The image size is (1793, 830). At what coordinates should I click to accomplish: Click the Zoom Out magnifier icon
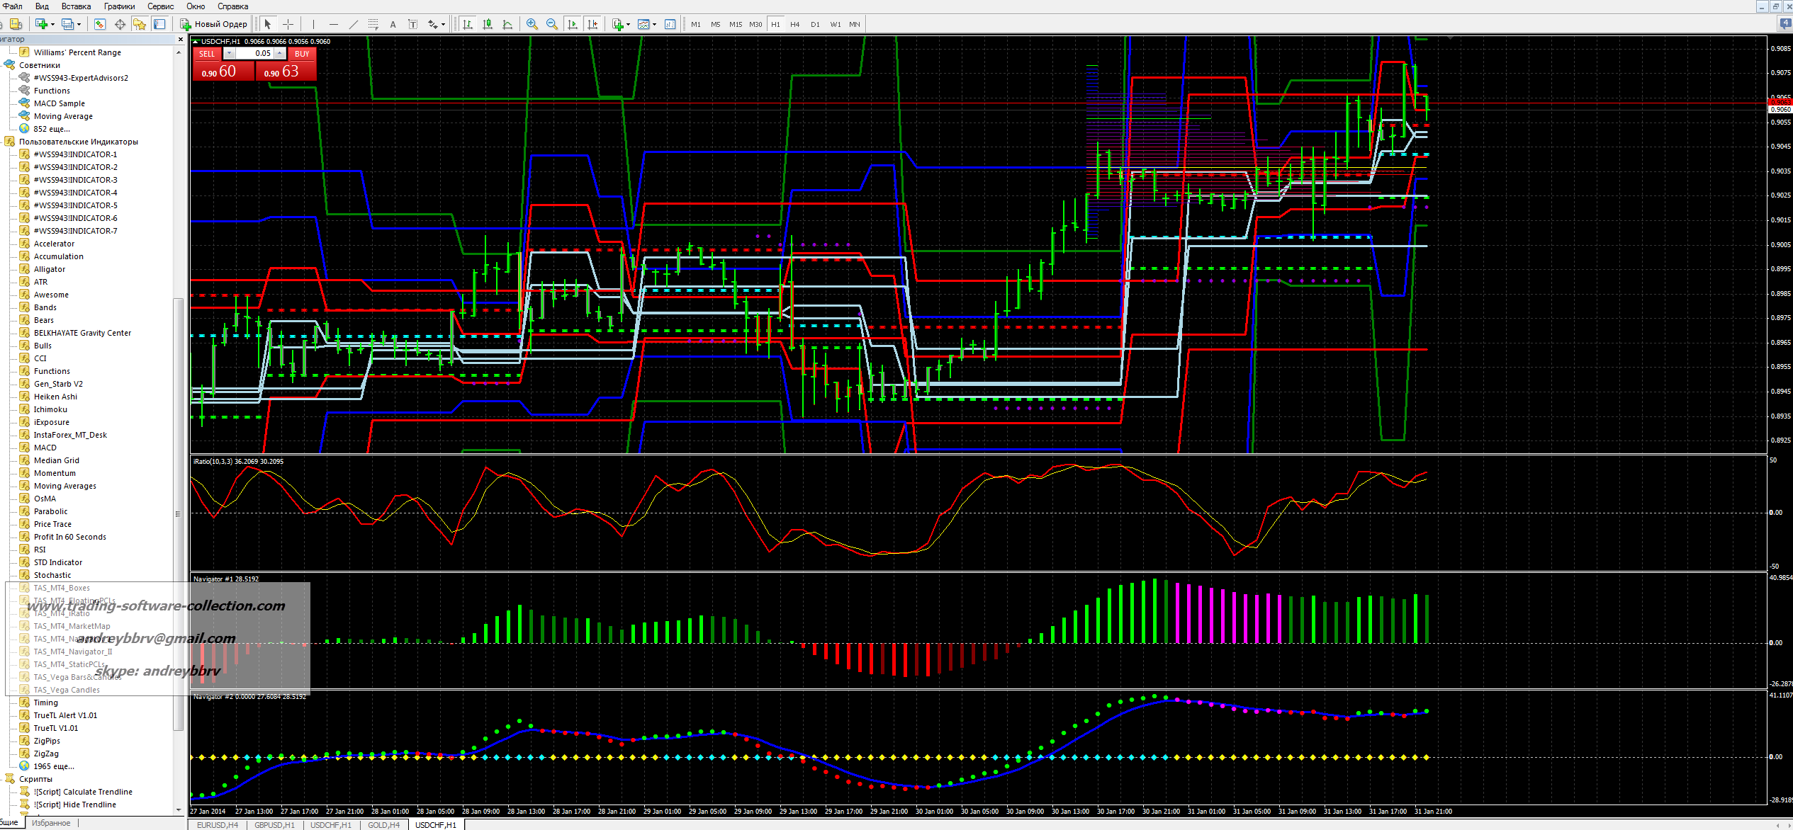(552, 24)
